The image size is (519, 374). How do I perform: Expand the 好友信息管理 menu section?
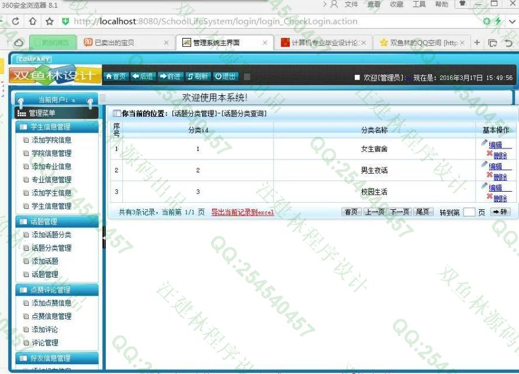[57, 358]
